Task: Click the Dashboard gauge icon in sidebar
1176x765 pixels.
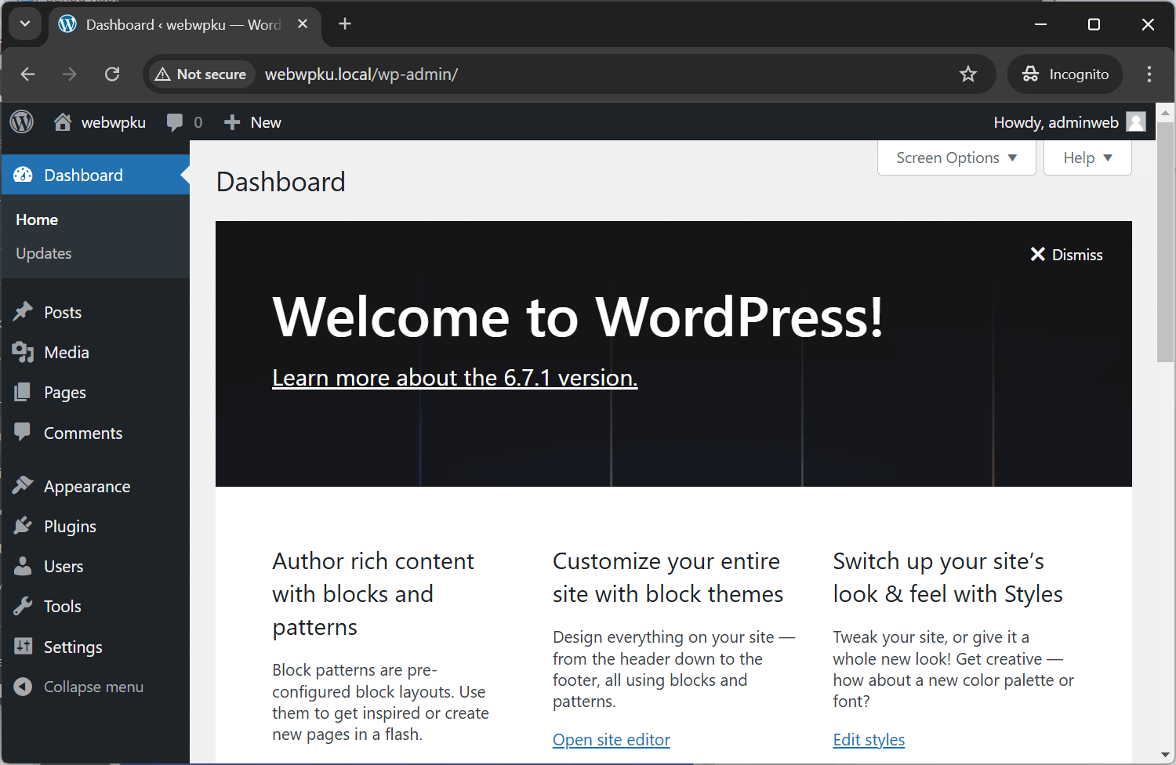Action: [24, 175]
